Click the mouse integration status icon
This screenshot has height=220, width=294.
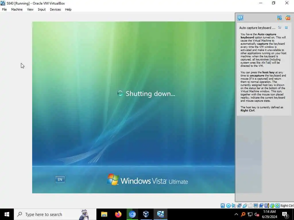point(272,206)
